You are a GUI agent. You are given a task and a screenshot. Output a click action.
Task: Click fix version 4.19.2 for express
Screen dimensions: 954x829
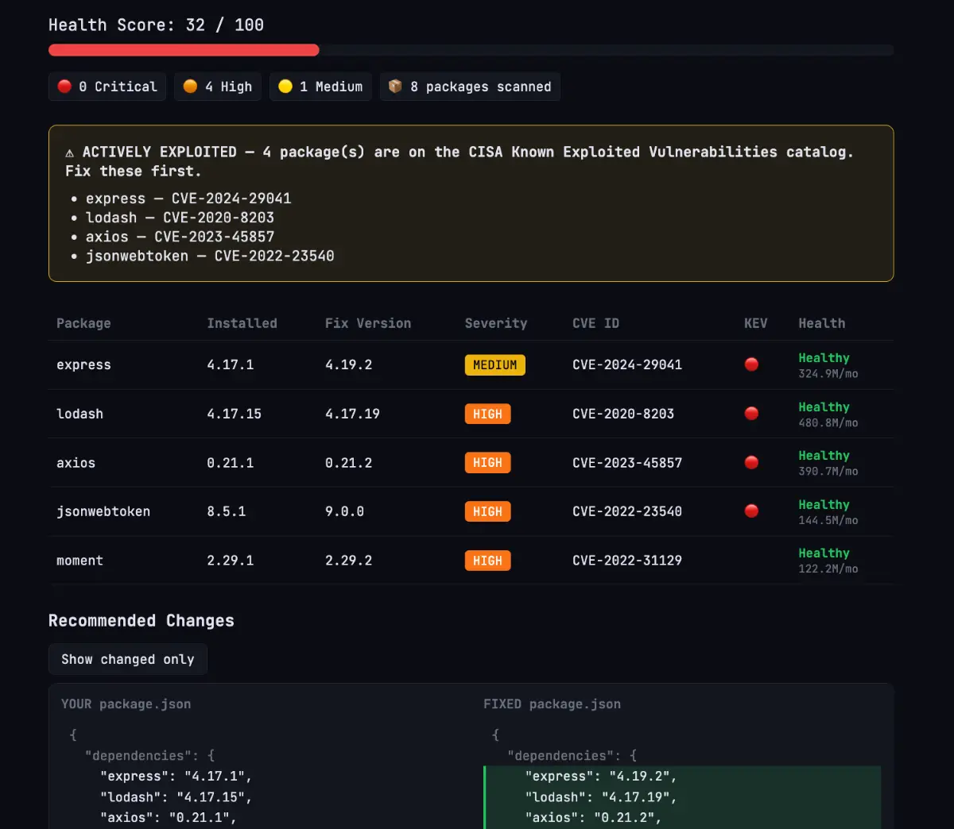click(348, 364)
